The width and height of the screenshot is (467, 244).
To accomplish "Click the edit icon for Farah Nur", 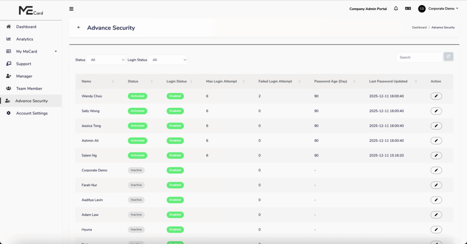I will (x=436, y=185).
